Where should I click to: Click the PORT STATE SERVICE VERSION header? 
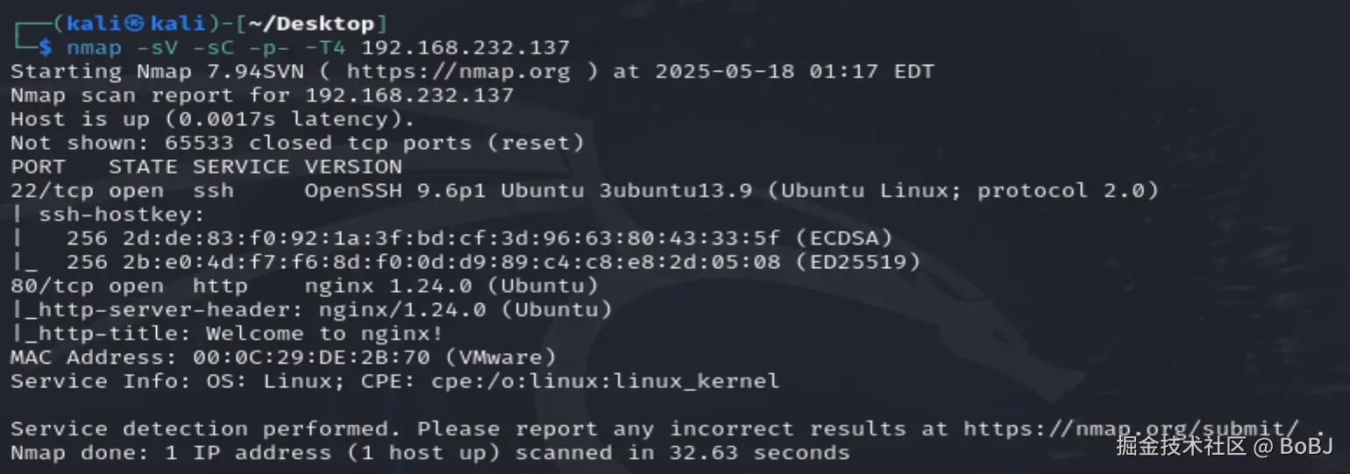(x=206, y=166)
